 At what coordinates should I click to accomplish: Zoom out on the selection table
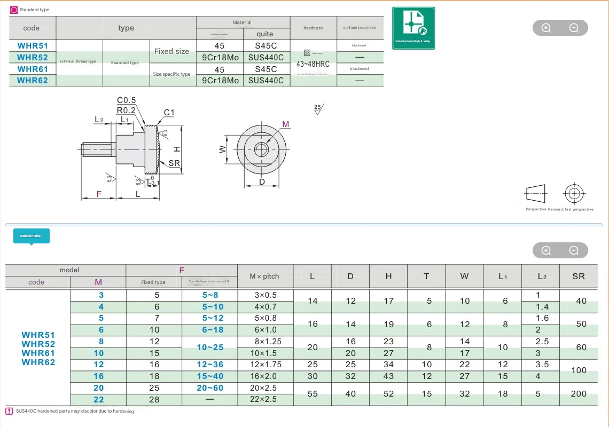pos(574,250)
